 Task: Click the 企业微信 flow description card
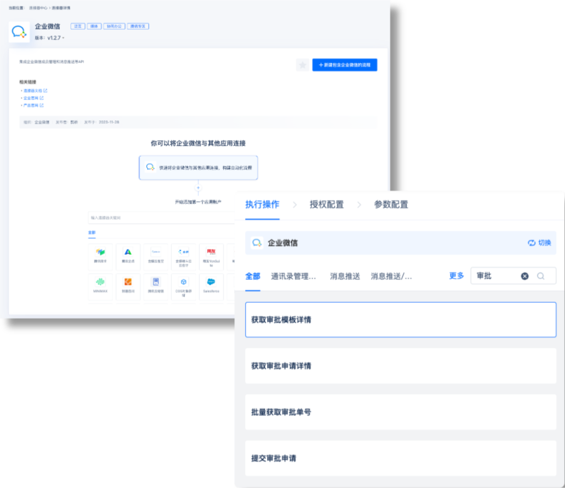(x=198, y=168)
